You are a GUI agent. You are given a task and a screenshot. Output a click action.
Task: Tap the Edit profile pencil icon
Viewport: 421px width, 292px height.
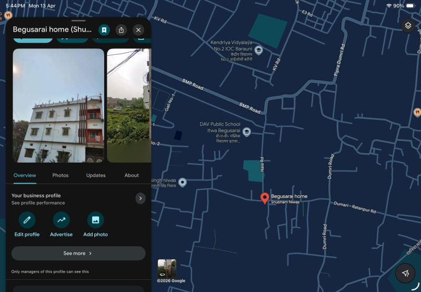click(x=27, y=220)
